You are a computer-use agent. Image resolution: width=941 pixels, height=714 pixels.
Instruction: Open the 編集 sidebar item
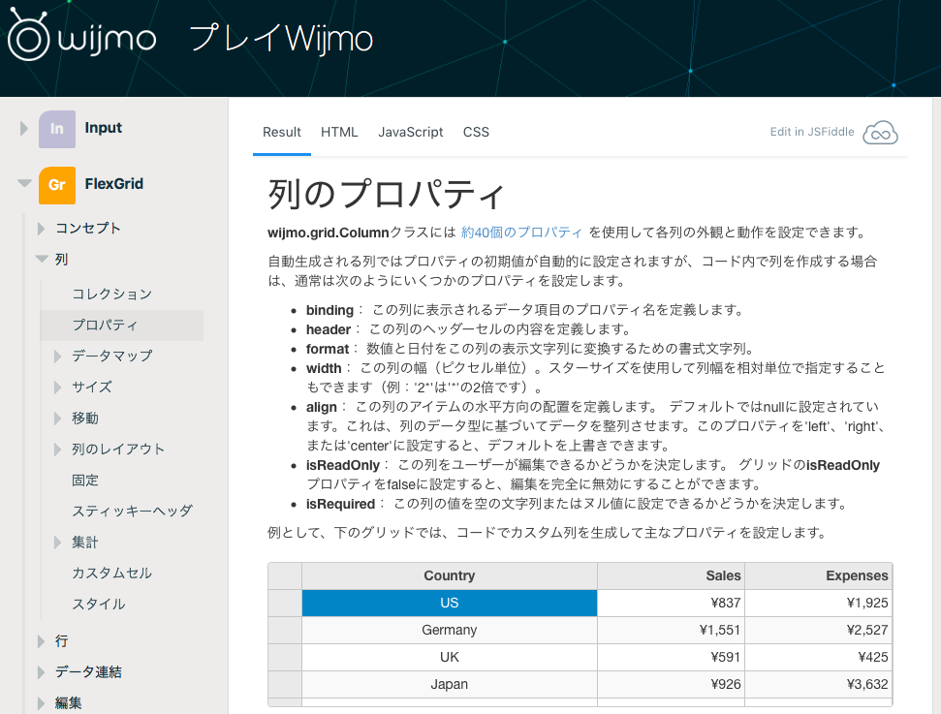(69, 703)
